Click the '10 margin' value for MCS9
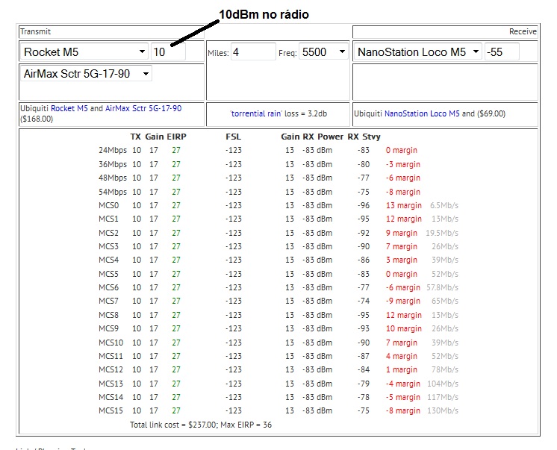Viewport: 557px width, 450px height. (403, 328)
